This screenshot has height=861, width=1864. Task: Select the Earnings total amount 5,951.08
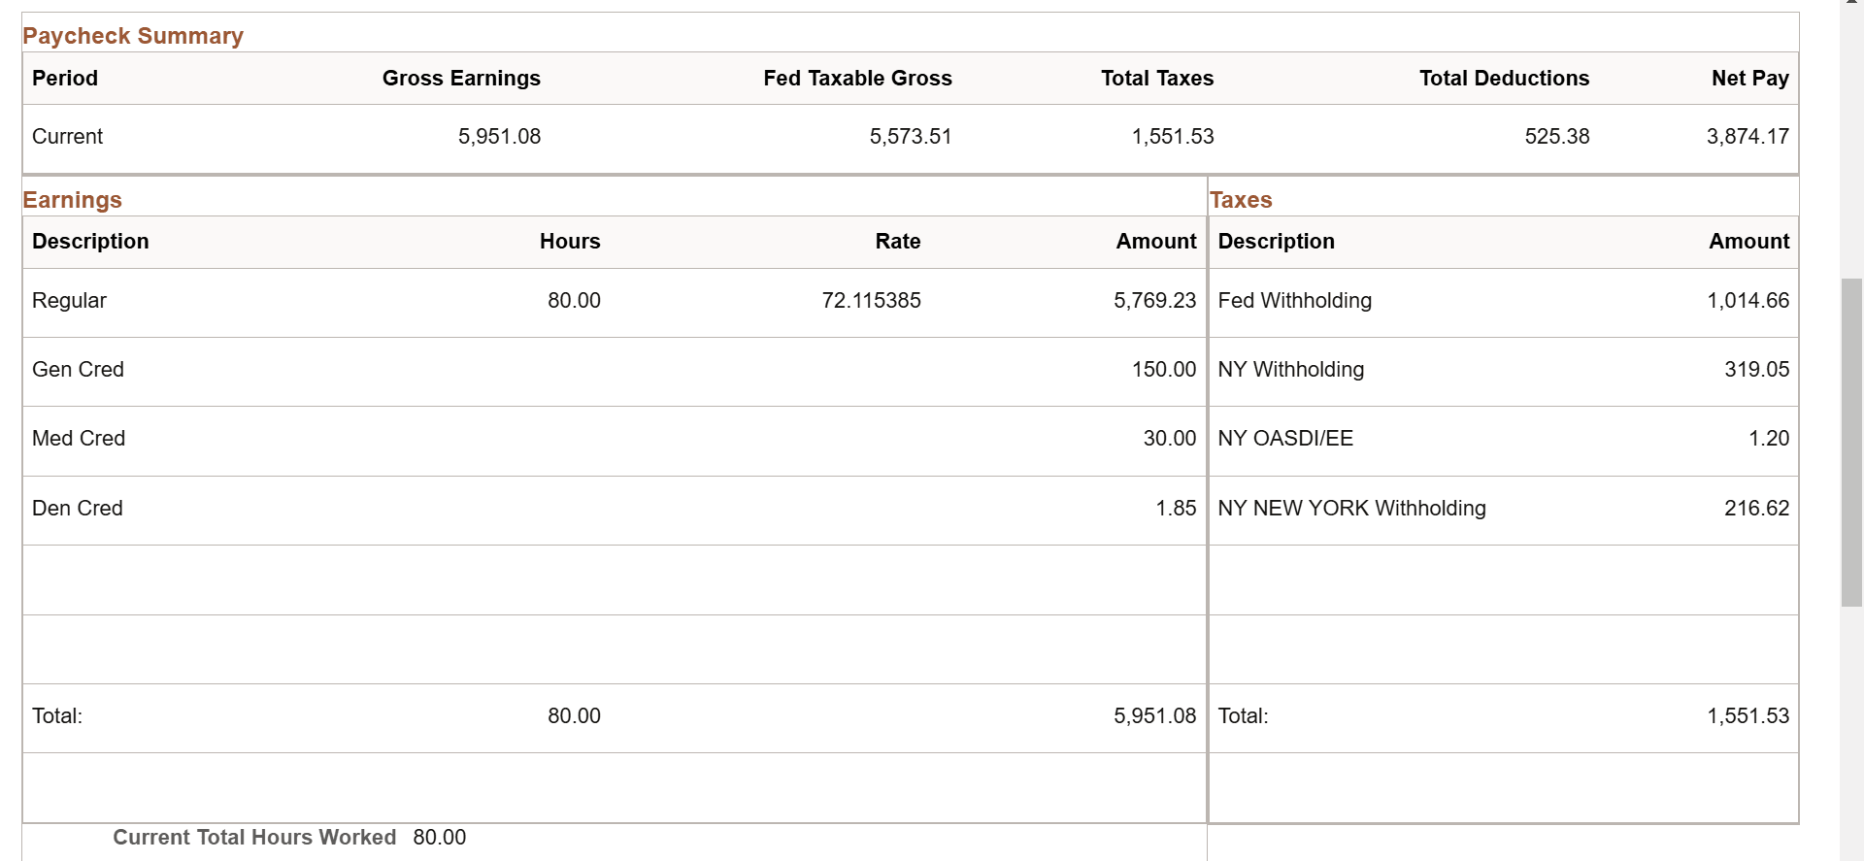coord(1154,716)
